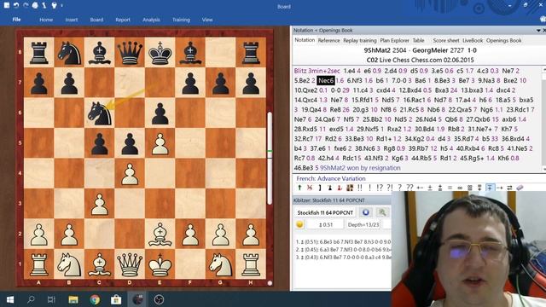The width and height of the screenshot is (546, 307).
Task: Jump to move 46.Be3 in notation
Action: tap(304, 168)
